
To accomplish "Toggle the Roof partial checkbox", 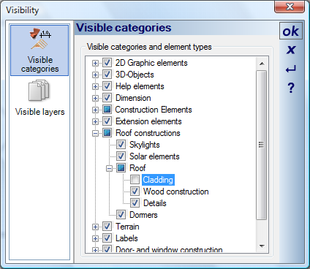I will pos(121,168).
